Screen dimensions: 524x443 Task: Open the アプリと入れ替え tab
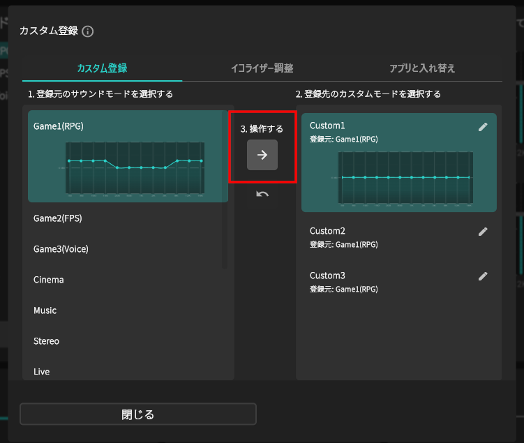point(421,68)
